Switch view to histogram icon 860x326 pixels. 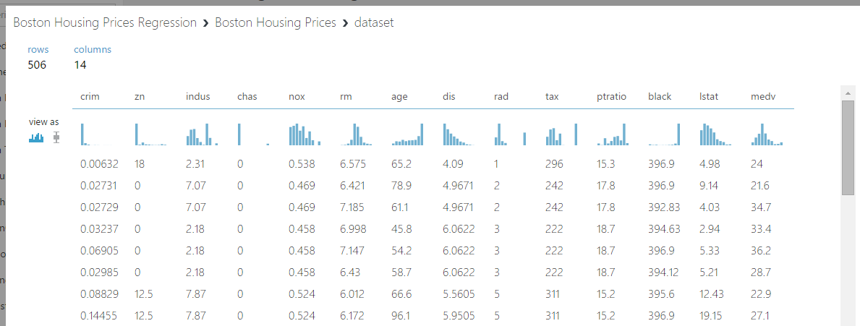tap(36, 138)
